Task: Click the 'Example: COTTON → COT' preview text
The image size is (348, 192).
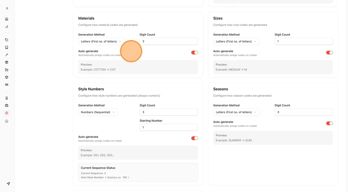Action: pyautogui.click(x=98, y=69)
